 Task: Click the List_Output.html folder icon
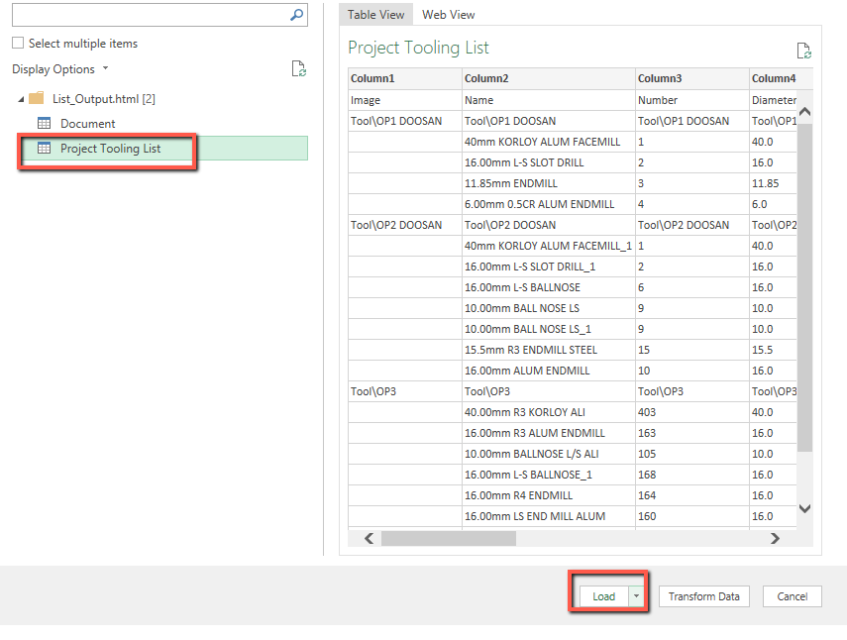[37, 98]
